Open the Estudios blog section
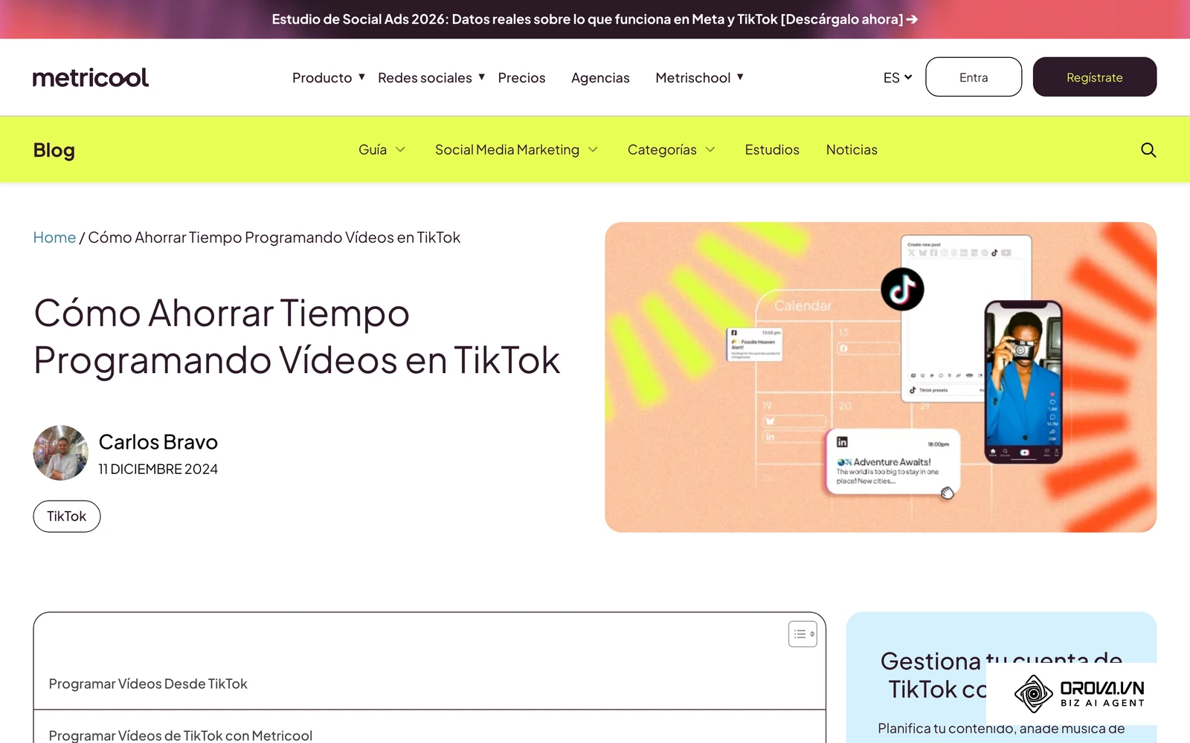 pyautogui.click(x=772, y=150)
